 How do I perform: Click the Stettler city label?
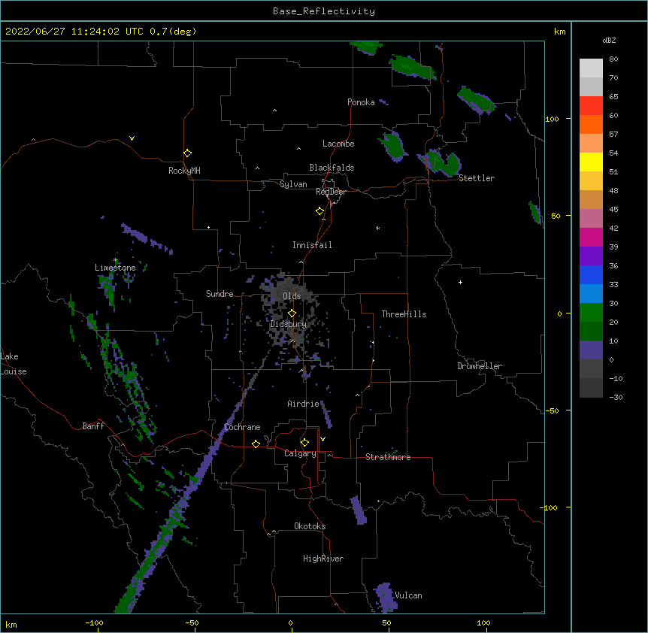(x=477, y=178)
